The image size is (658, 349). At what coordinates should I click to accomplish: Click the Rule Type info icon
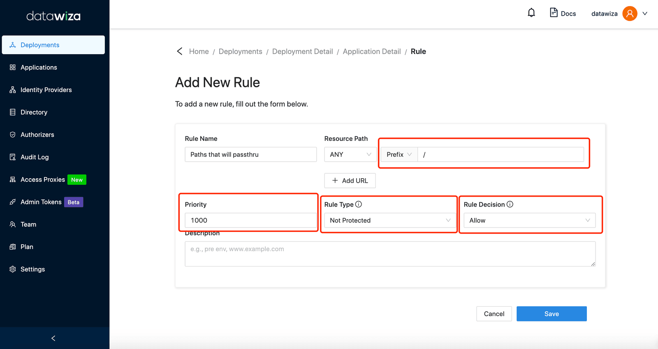(359, 204)
